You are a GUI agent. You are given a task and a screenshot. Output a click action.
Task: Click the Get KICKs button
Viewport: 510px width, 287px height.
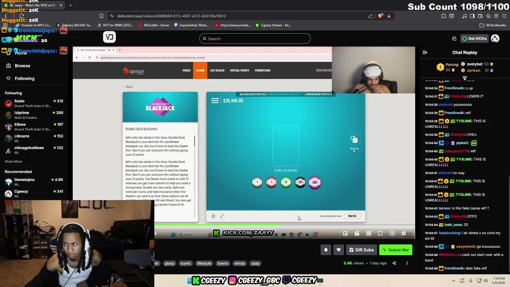(x=474, y=39)
